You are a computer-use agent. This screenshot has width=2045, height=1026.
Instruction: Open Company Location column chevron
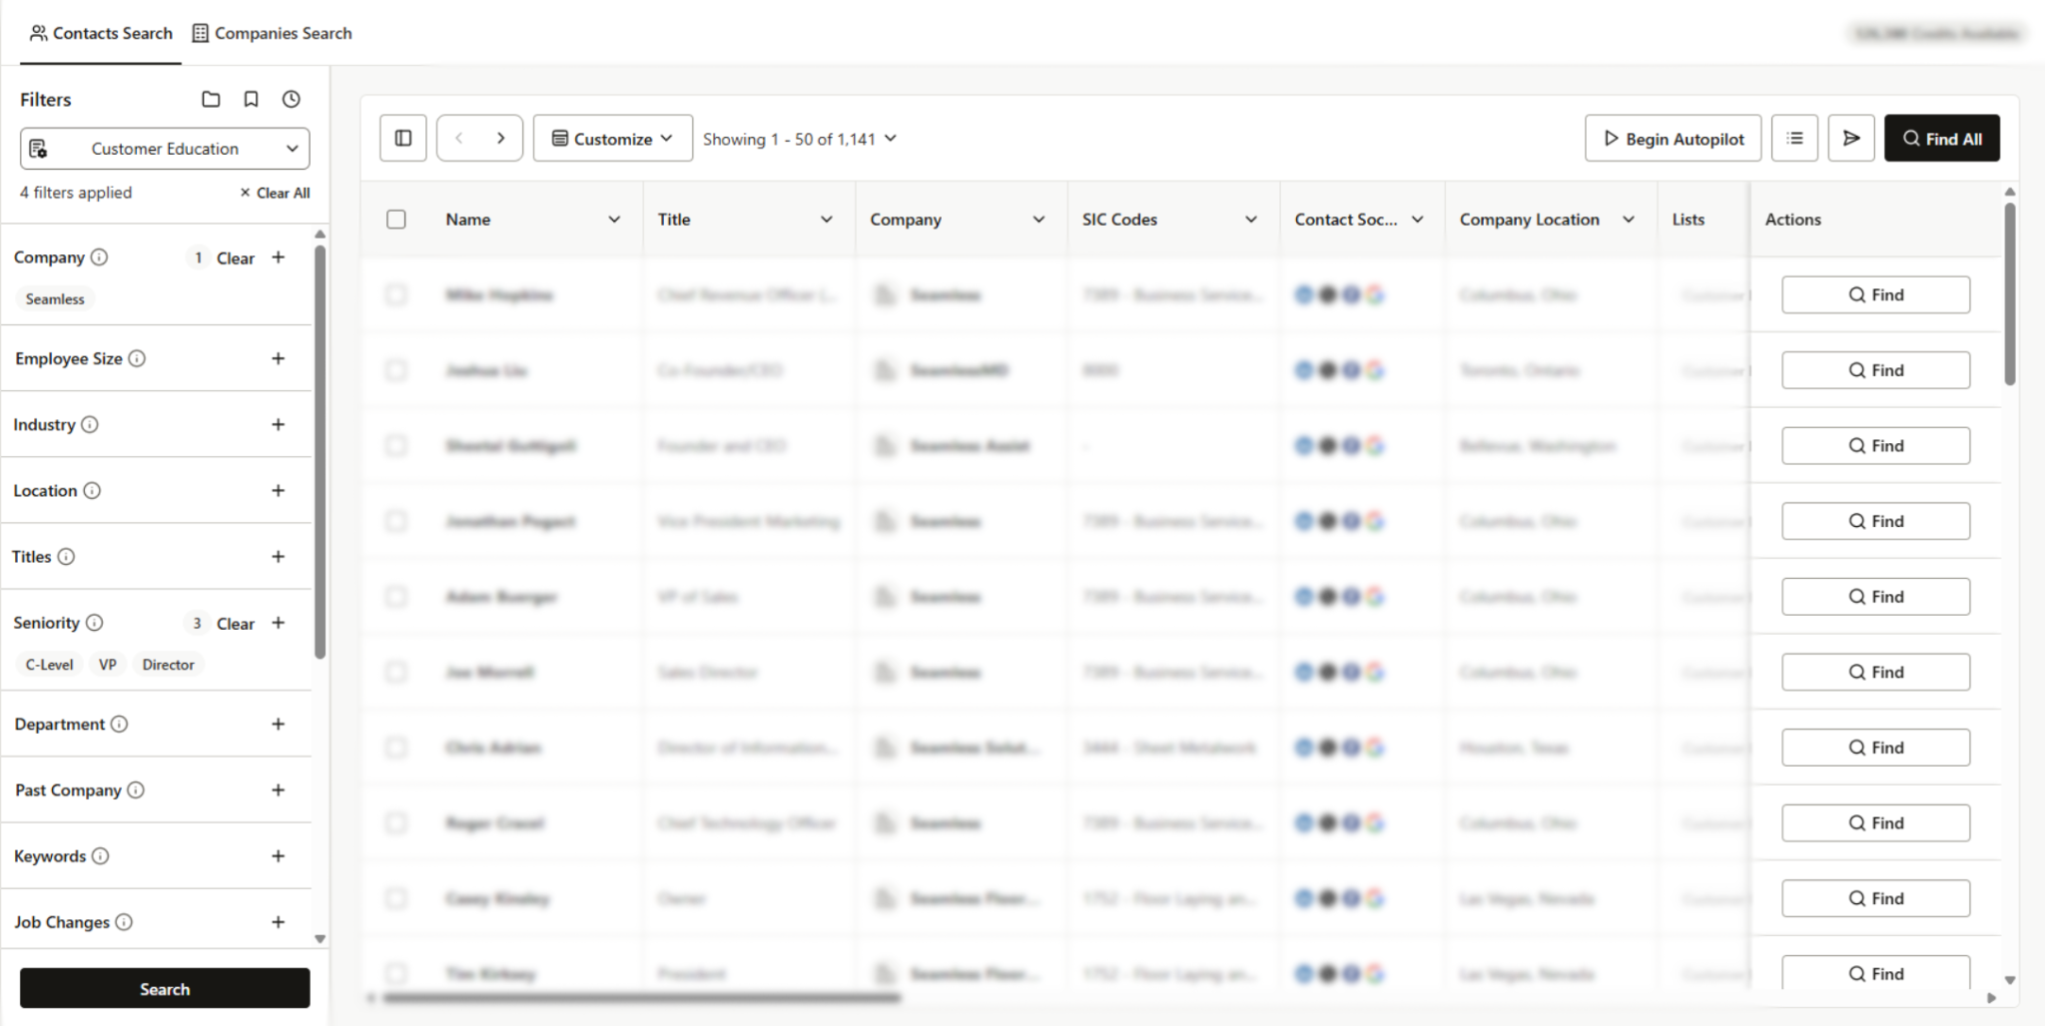pos(1629,219)
